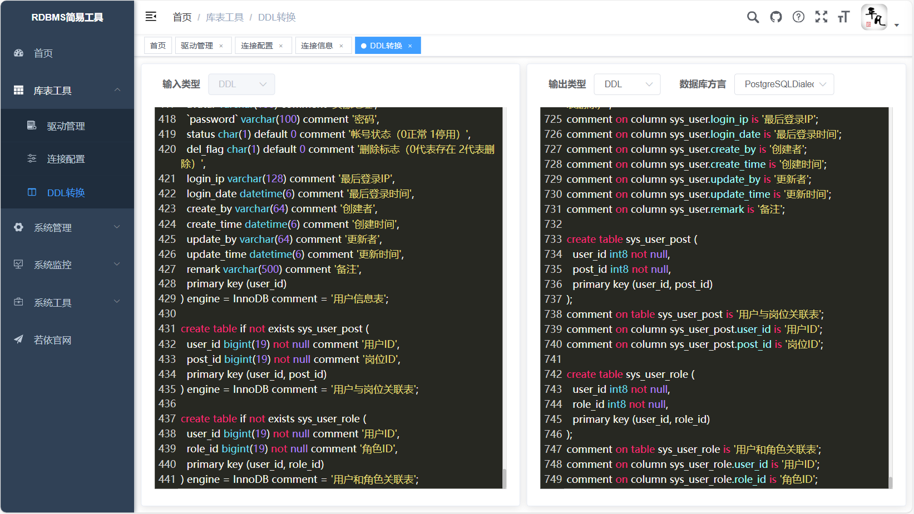Open the 若依官网 sidebar link
The image size is (914, 514).
67,340
